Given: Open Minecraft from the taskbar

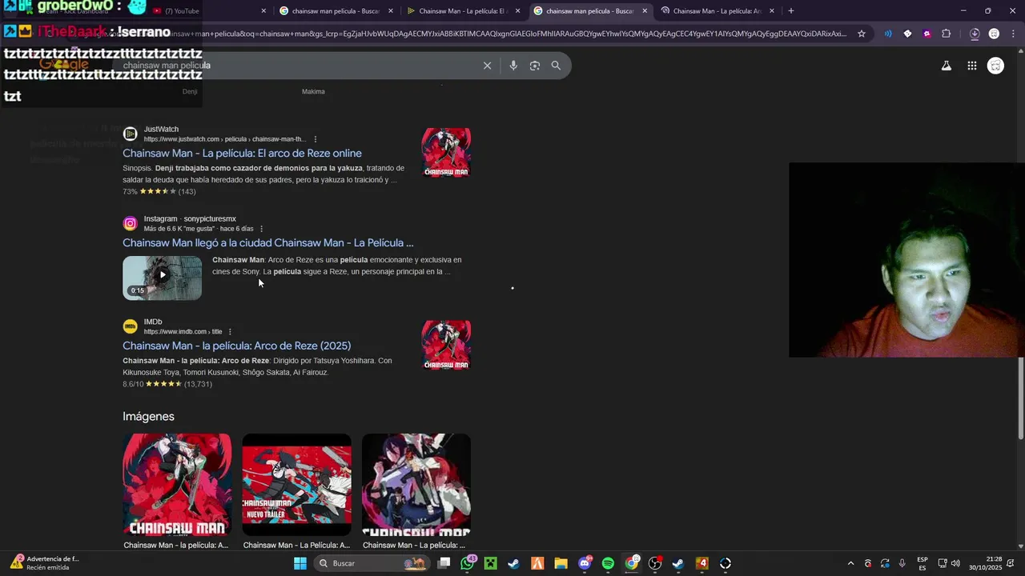Looking at the screenshot, I should [490, 563].
